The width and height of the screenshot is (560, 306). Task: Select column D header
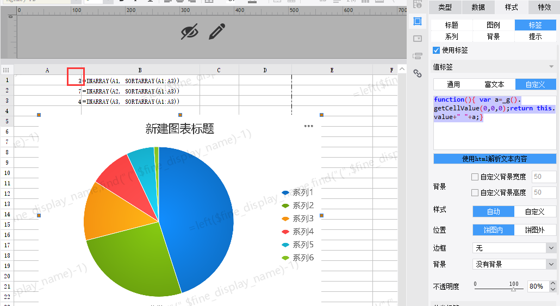[265, 70]
